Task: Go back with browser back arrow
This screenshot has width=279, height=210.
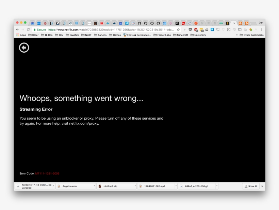Action: 17,30
